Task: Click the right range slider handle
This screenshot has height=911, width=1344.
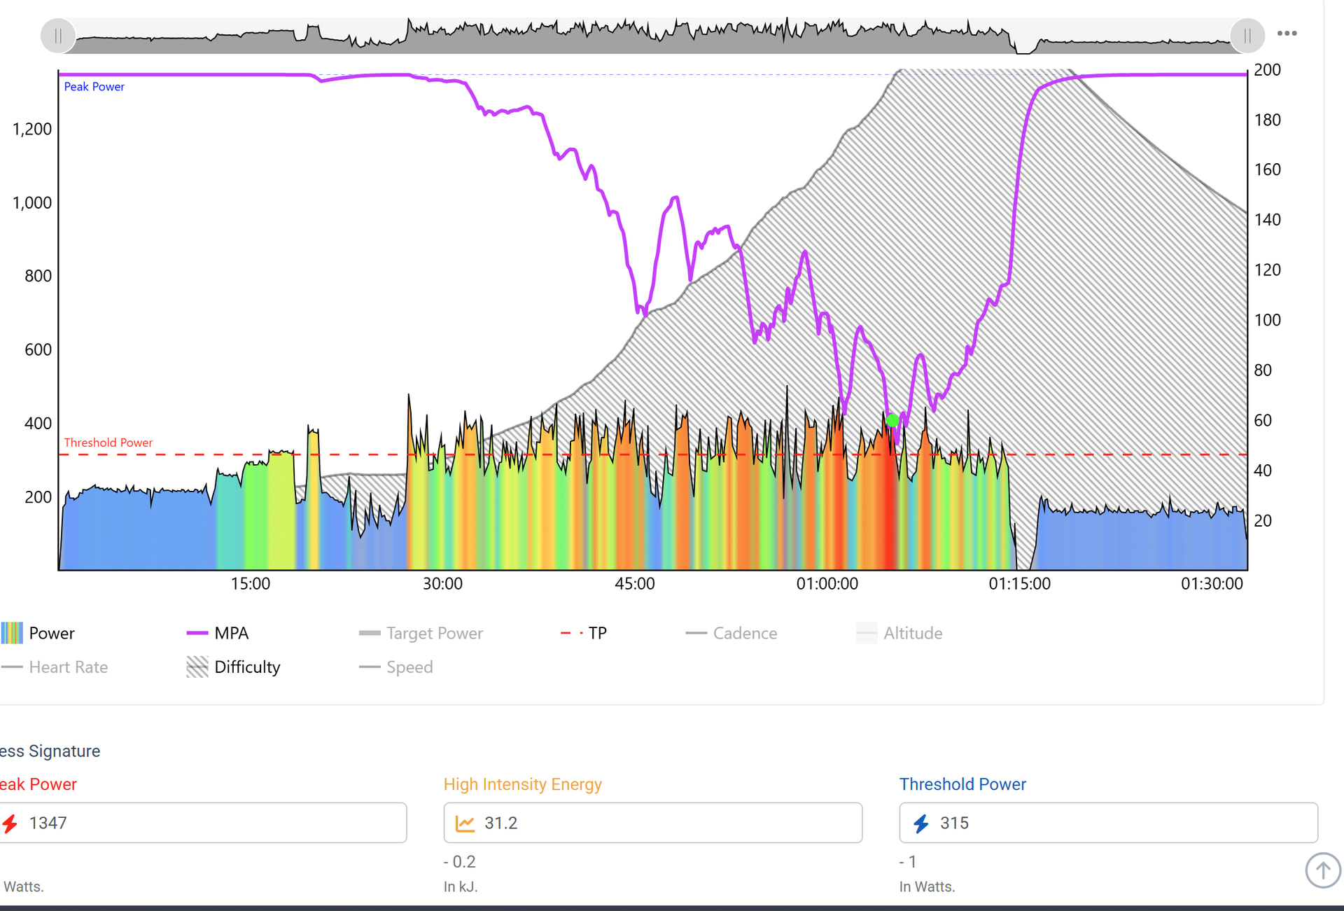Action: click(x=1247, y=36)
